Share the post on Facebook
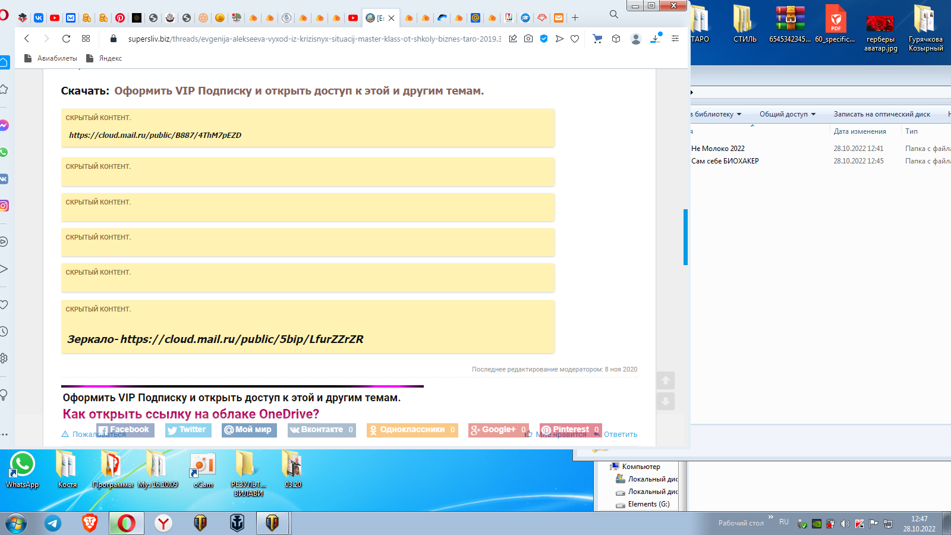The image size is (951, 535). coord(125,430)
